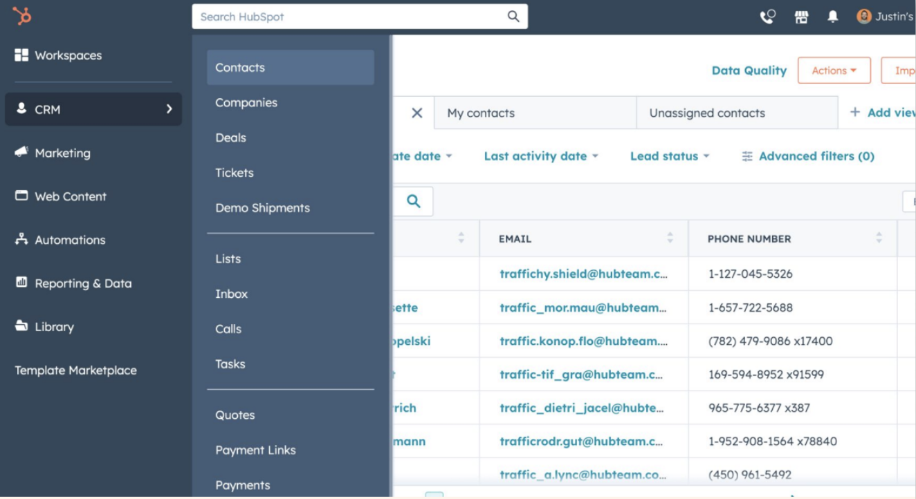Viewport: 916px width, 499px height.
Task: Open the calling phone icon in top bar
Action: pyautogui.click(x=768, y=16)
